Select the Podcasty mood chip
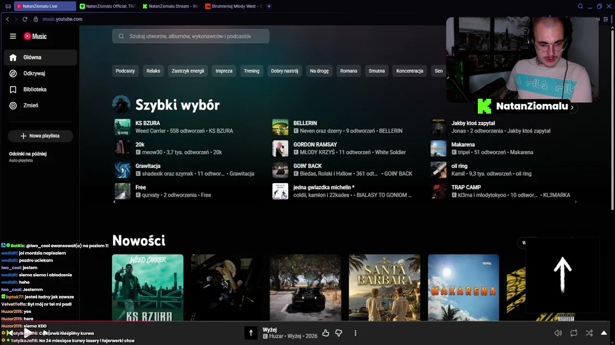The width and height of the screenshot is (615, 345). point(125,71)
